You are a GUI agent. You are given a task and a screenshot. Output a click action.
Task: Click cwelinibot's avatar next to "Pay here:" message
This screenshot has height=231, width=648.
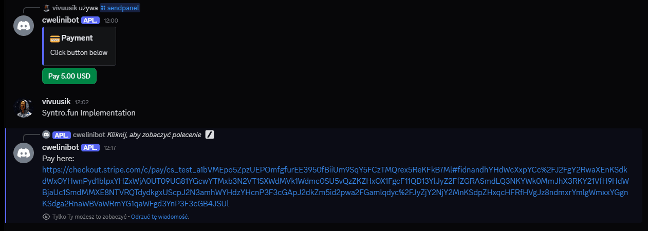point(23,153)
